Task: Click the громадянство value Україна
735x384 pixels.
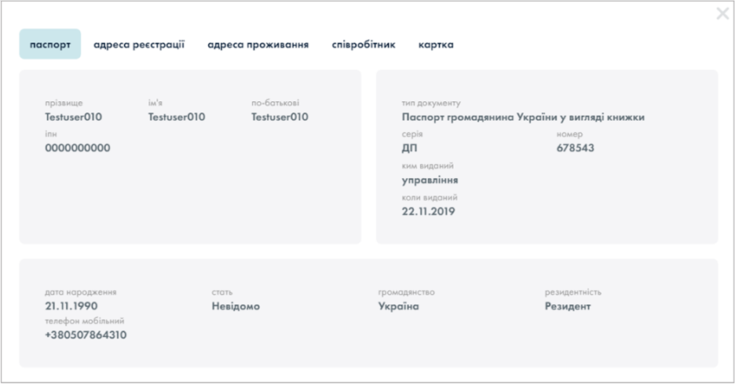Action: pyautogui.click(x=399, y=306)
